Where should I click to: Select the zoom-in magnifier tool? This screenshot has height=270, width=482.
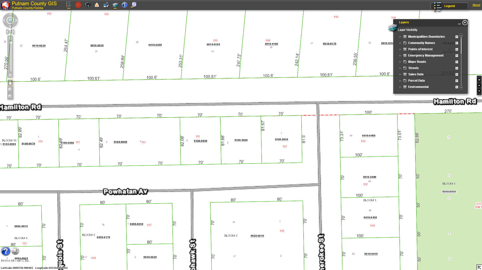pyautogui.click(x=10, y=89)
